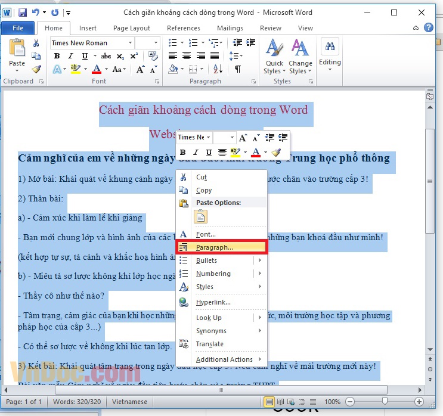Click Zoom In plus button
443x416 pixels.
click(x=419, y=402)
